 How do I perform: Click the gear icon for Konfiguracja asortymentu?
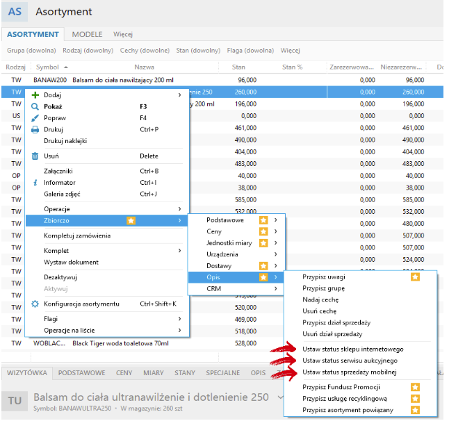[35, 304]
